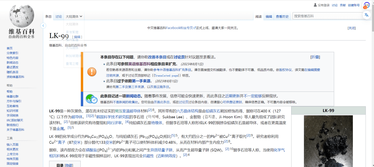
Task: Open the 抗磁性 link
Action: 148,156
